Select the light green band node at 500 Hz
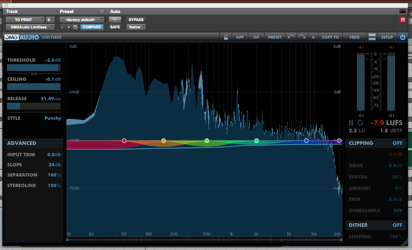This screenshot has width=412, height=250. [207, 141]
